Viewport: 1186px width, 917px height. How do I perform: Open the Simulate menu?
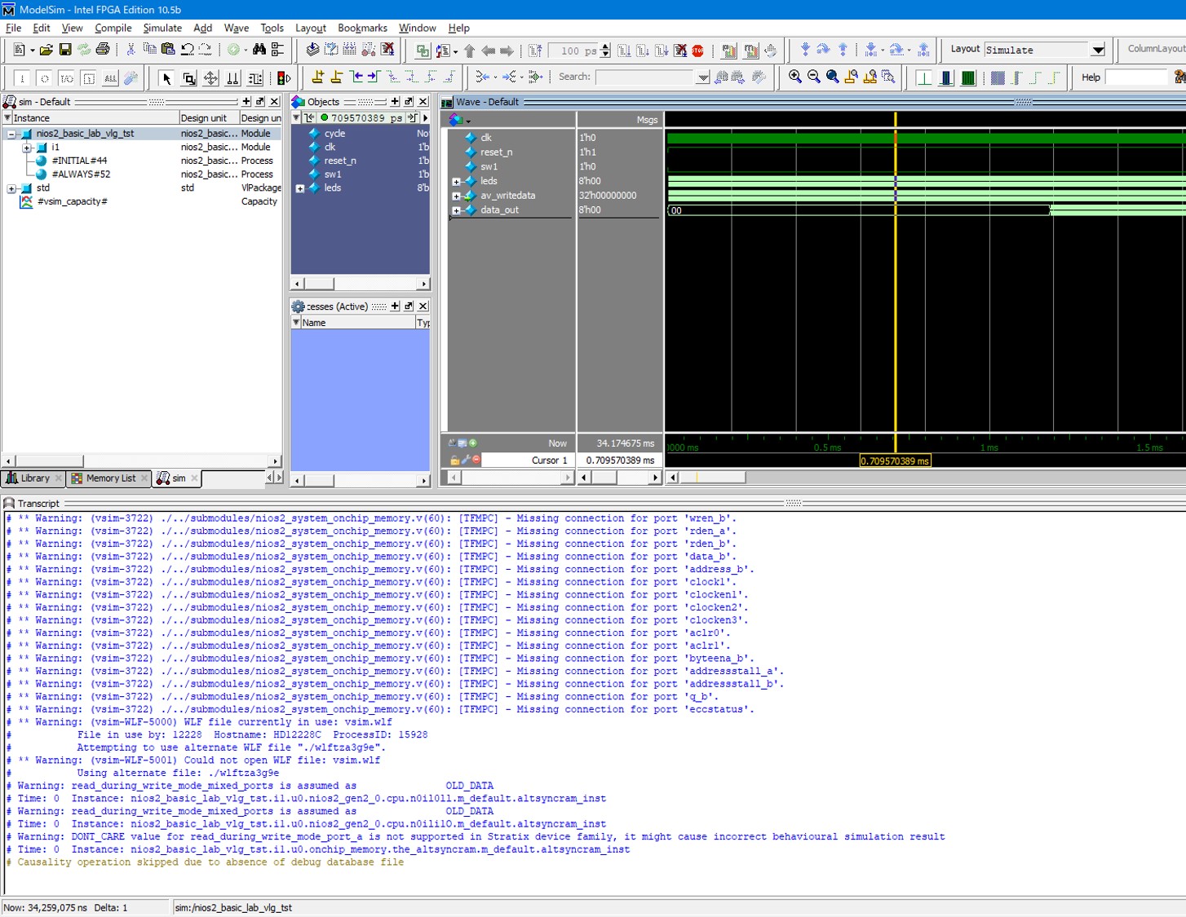(x=162, y=28)
